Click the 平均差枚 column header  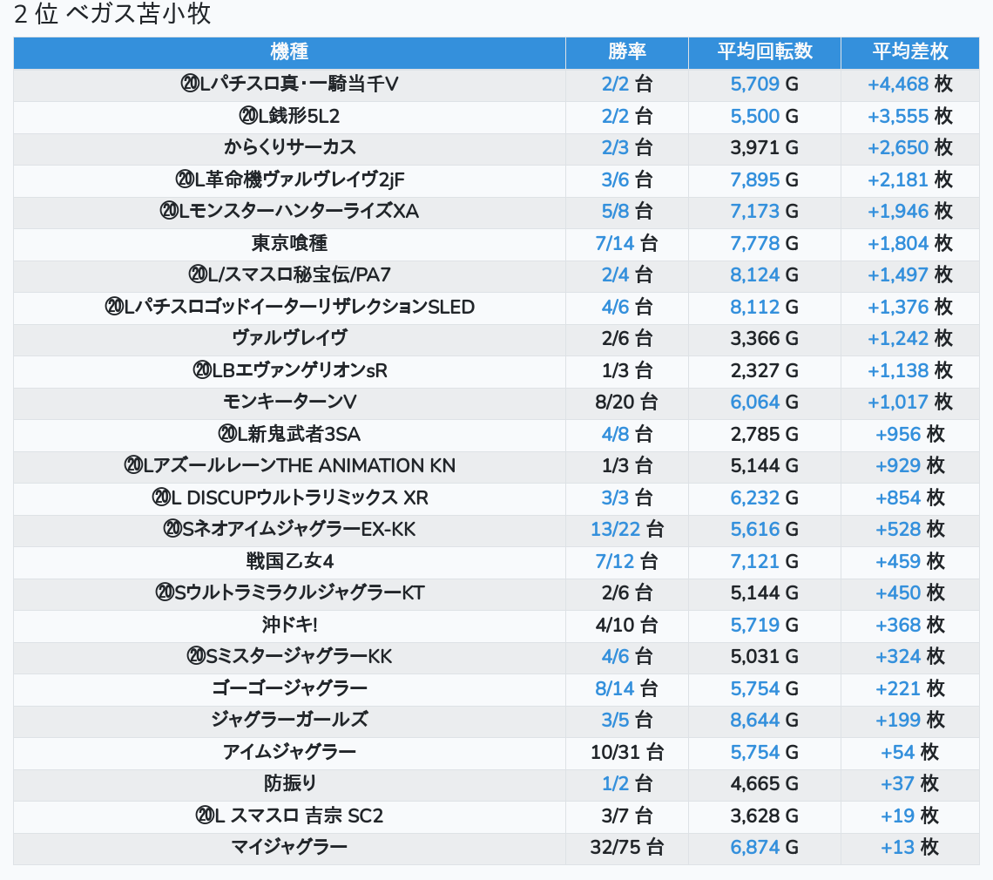coord(909,52)
